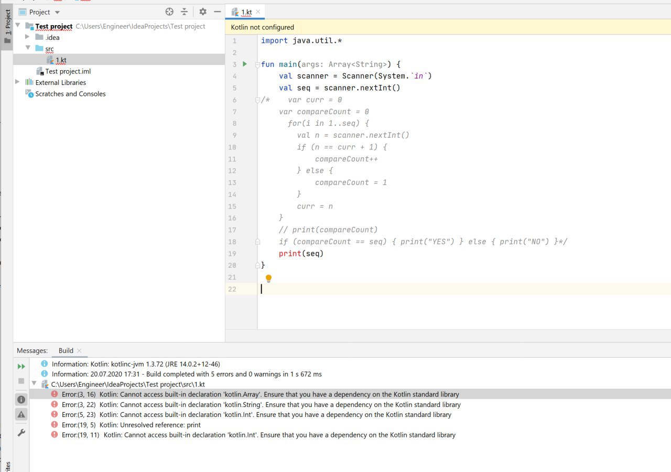The image size is (671, 472).
Task: Click the locate opened file crosshair icon
Action: coord(169,12)
